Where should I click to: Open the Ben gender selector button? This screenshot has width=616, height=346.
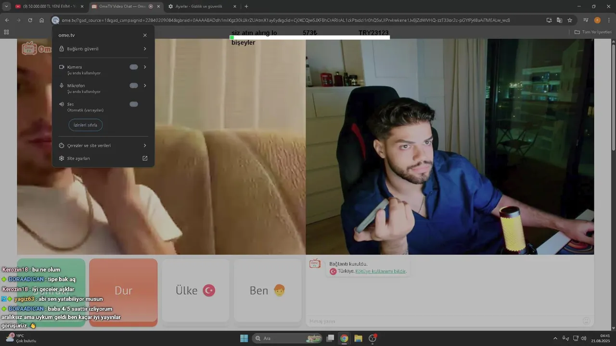click(x=268, y=291)
